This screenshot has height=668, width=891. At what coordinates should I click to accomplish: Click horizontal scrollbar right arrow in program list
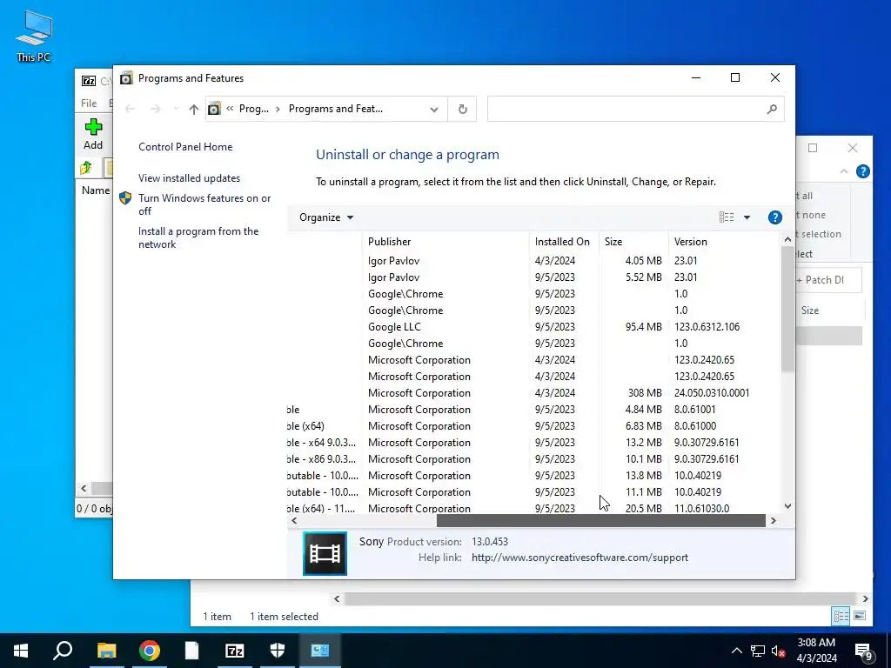click(773, 520)
